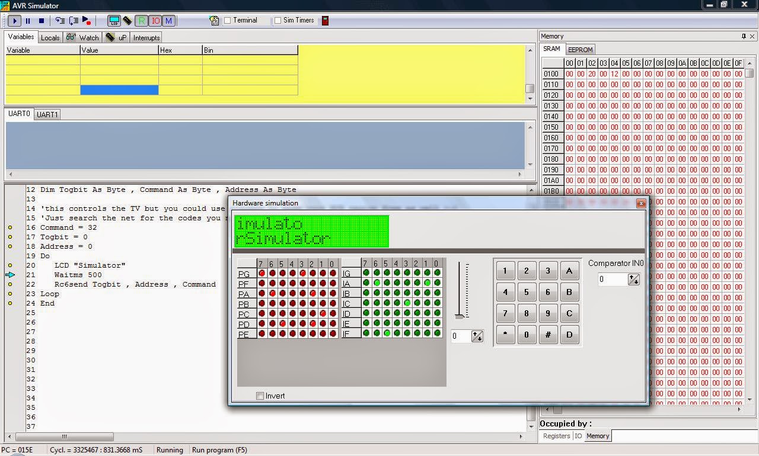Viewport: 759px width, 456px height.
Task: Open the UART1 tab
Action: tap(47, 114)
